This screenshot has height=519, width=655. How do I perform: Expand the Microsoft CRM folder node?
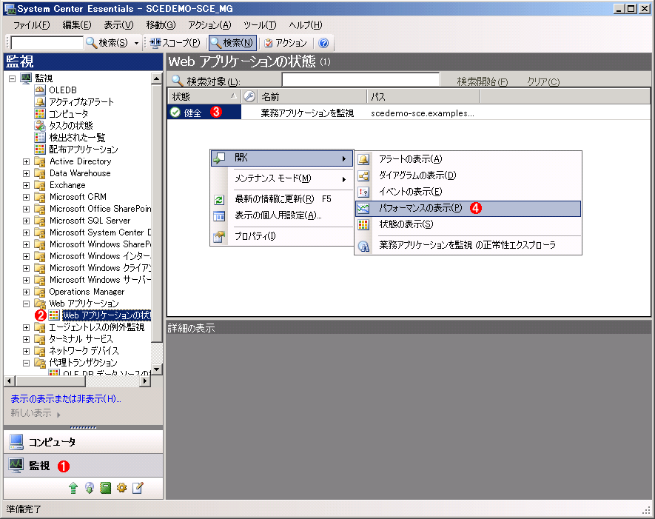tap(27, 197)
